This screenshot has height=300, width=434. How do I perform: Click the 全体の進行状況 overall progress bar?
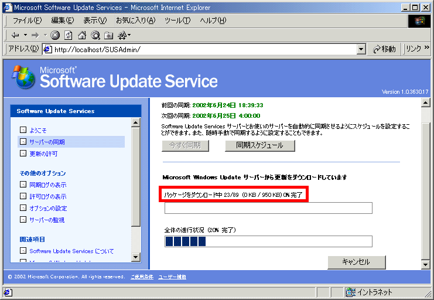(x=268, y=241)
